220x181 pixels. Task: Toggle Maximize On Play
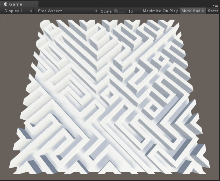coord(160,11)
